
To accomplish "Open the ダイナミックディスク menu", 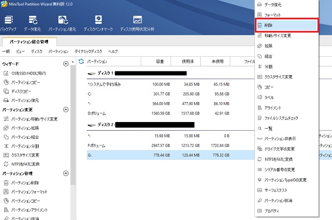I will click(88, 51).
